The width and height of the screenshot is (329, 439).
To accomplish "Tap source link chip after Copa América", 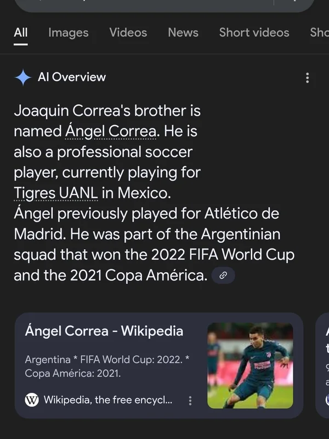I will coord(223,276).
